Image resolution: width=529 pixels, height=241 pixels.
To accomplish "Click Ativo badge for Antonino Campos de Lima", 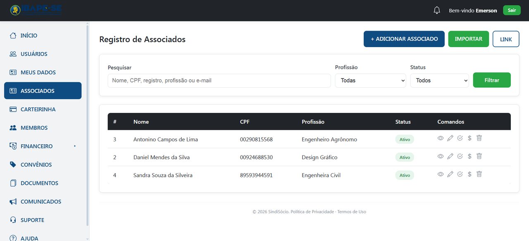I will tap(405, 140).
